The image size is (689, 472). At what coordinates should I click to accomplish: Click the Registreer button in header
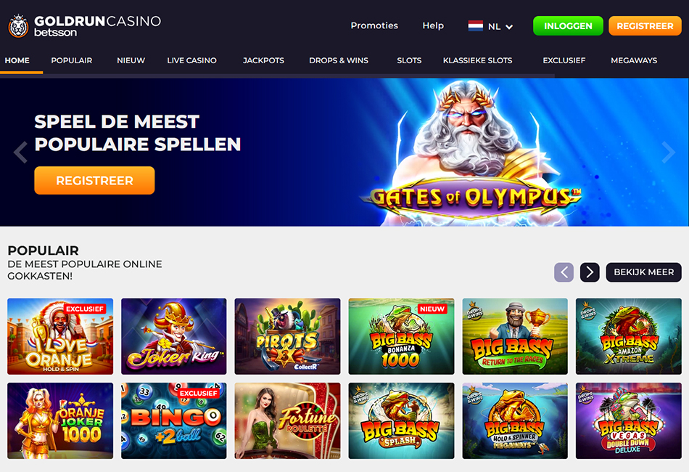pos(645,26)
